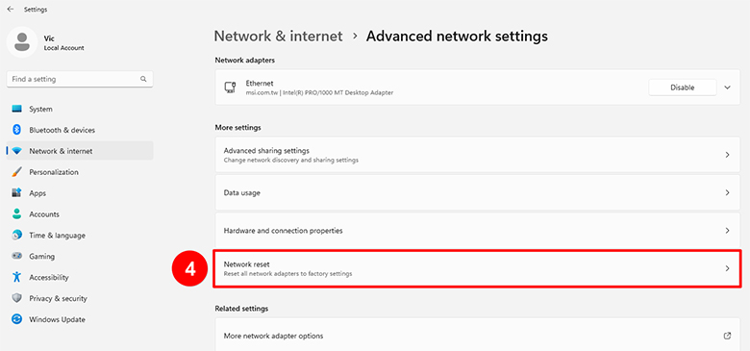Click the Find a setting search box

coord(80,80)
